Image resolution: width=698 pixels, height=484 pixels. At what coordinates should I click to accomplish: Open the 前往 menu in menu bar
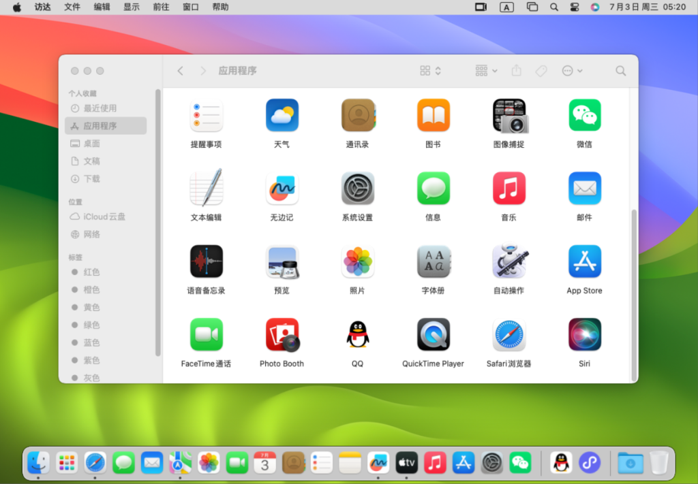click(x=161, y=7)
